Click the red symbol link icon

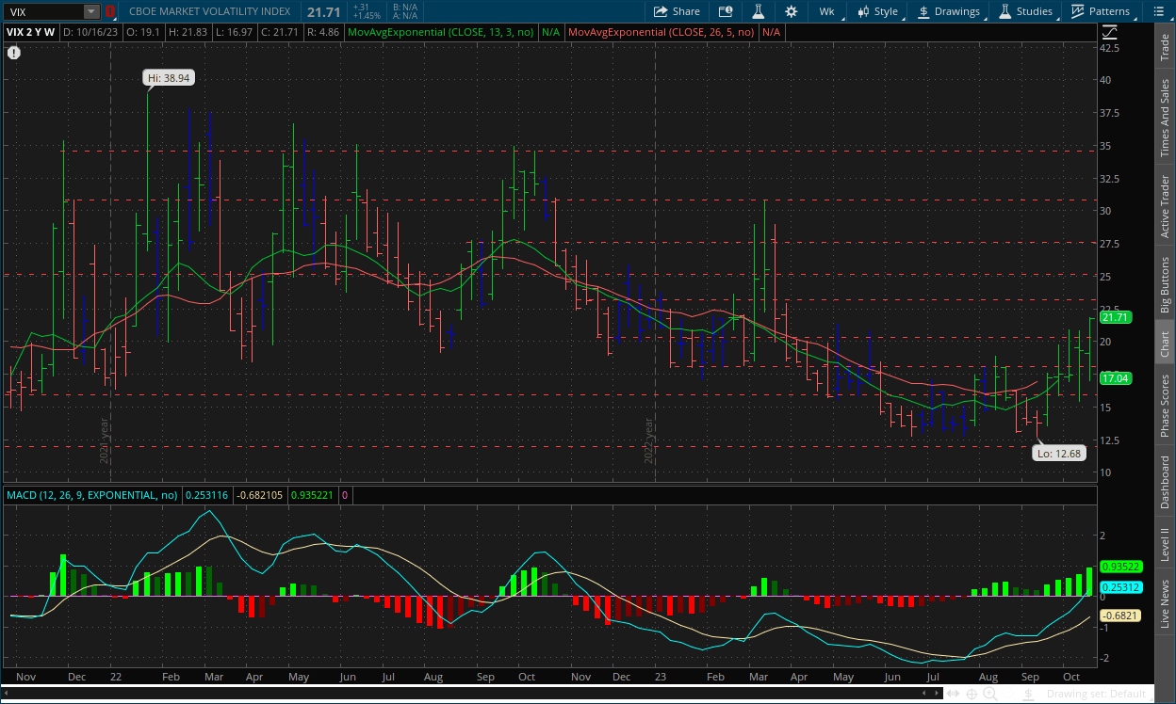(x=109, y=11)
